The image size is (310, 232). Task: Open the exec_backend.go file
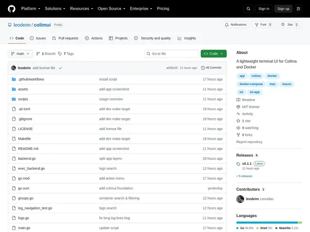point(31,169)
